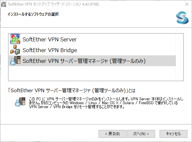Proceed with the 次へ(N) button

pyautogui.click(x=141, y=134)
